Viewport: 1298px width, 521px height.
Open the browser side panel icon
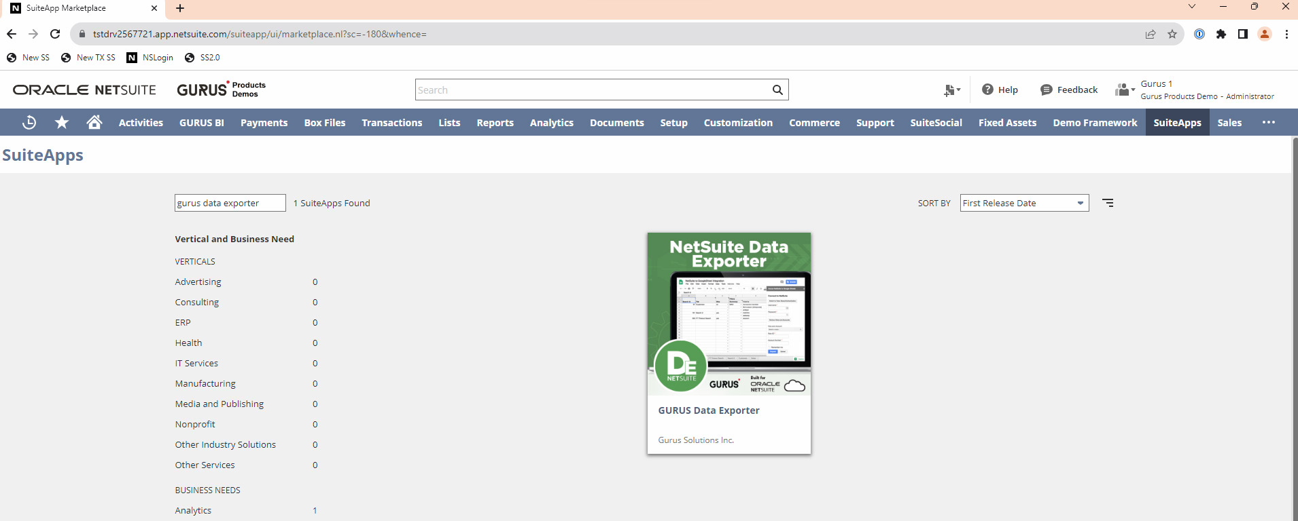[1243, 34]
